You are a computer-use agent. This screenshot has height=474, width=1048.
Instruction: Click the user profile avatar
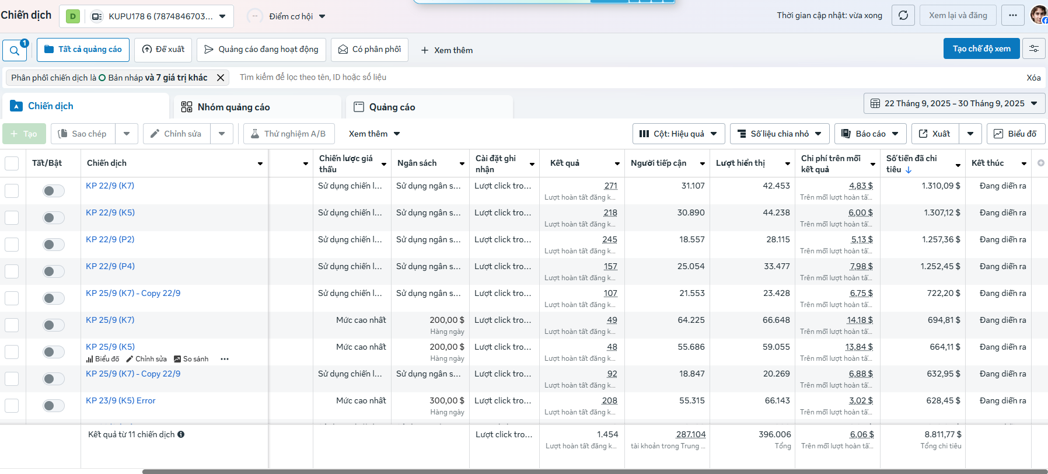1039,15
